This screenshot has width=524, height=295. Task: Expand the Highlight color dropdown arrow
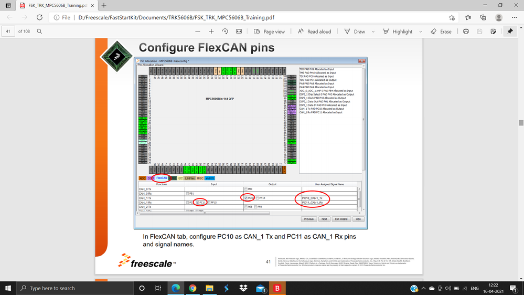pos(420,31)
